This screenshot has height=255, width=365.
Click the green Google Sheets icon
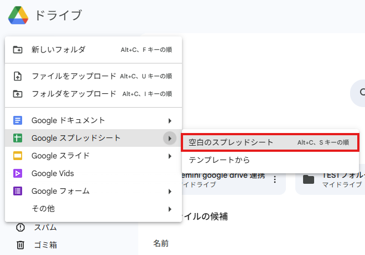tap(18, 138)
